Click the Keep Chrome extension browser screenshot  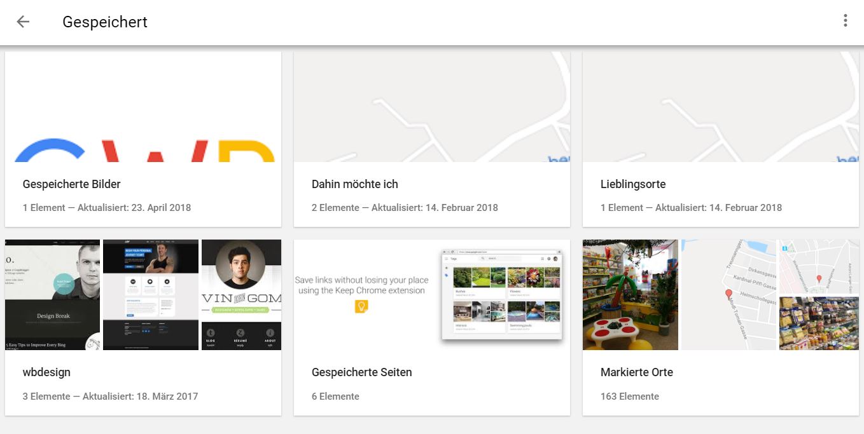502,294
